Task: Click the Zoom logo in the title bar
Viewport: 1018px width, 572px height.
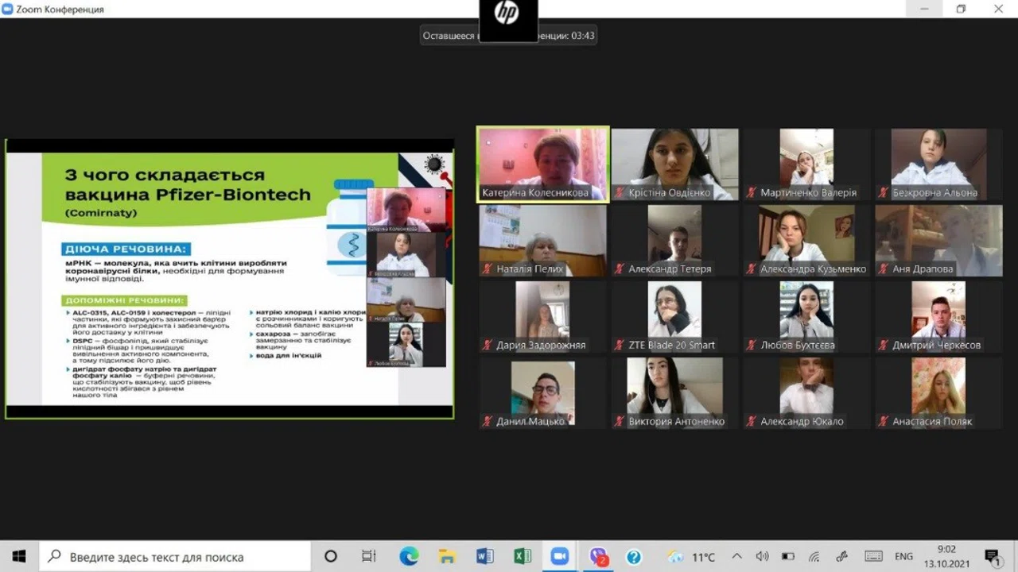Action: click(x=8, y=10)
